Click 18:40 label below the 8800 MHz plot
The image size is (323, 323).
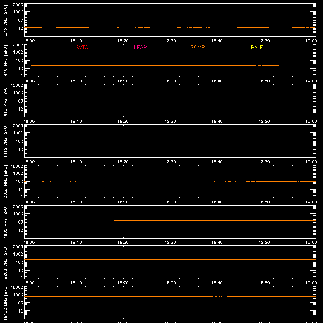(x=217, y=283)
